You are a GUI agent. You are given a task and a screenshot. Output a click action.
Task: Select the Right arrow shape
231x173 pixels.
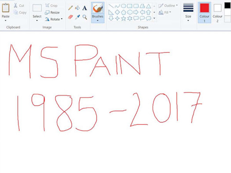pyautogui.click(x=136, y=12)
